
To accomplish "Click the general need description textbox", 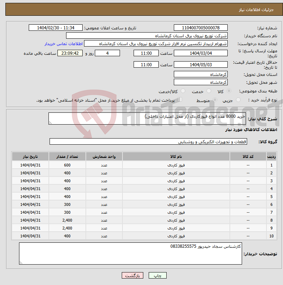I will click(x=147, y=119).
